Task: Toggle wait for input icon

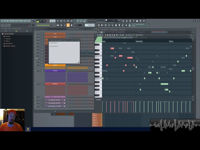Action: [x=61, y=21]
